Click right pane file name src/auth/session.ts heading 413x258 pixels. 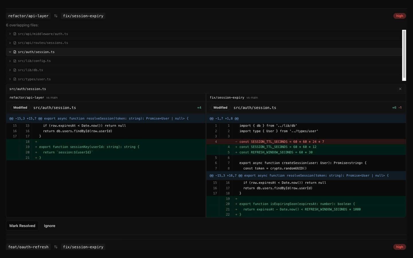click(255, 108)
